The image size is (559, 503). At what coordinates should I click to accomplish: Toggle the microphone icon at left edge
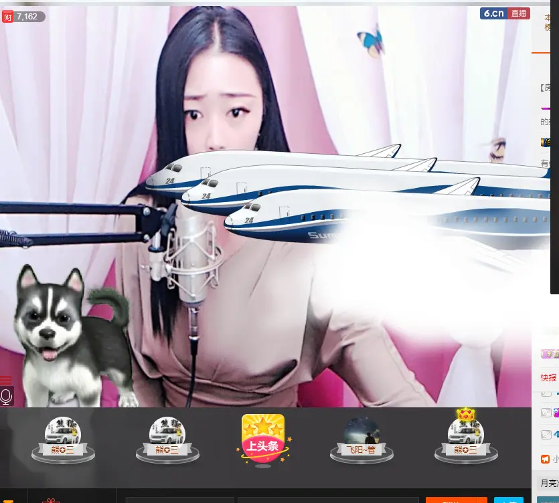[6, 396]
